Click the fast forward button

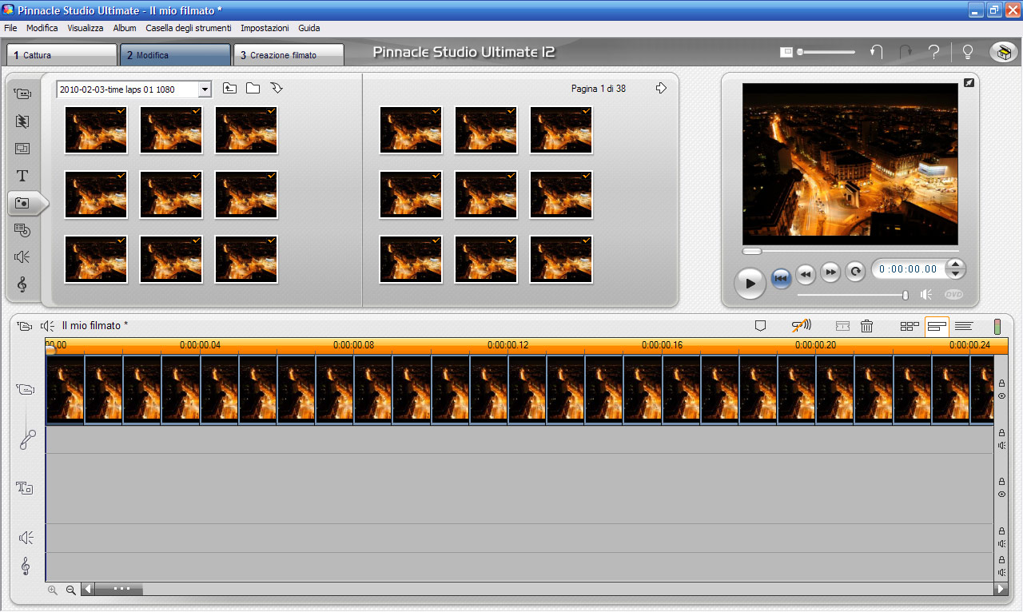(831, 272)
